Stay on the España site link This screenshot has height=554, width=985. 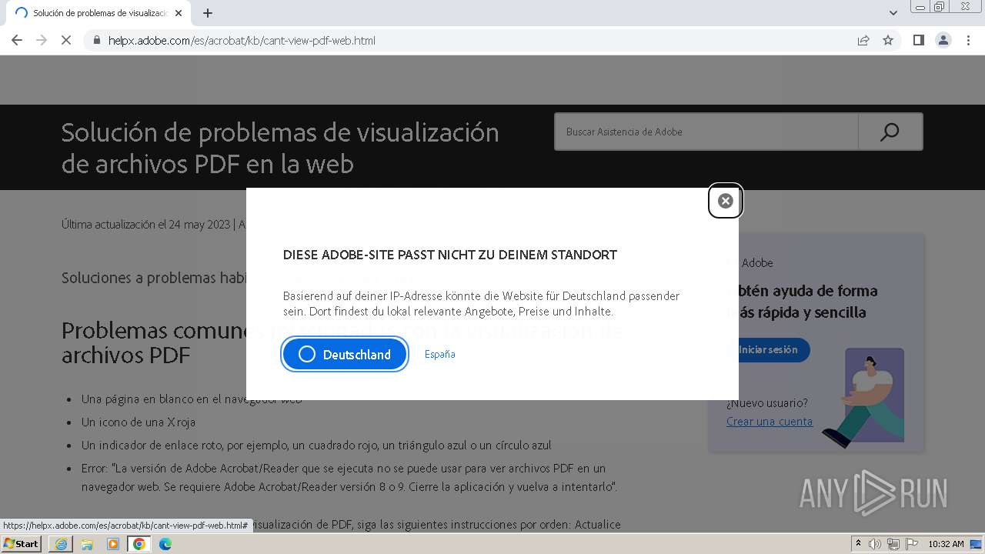[440, 354]
